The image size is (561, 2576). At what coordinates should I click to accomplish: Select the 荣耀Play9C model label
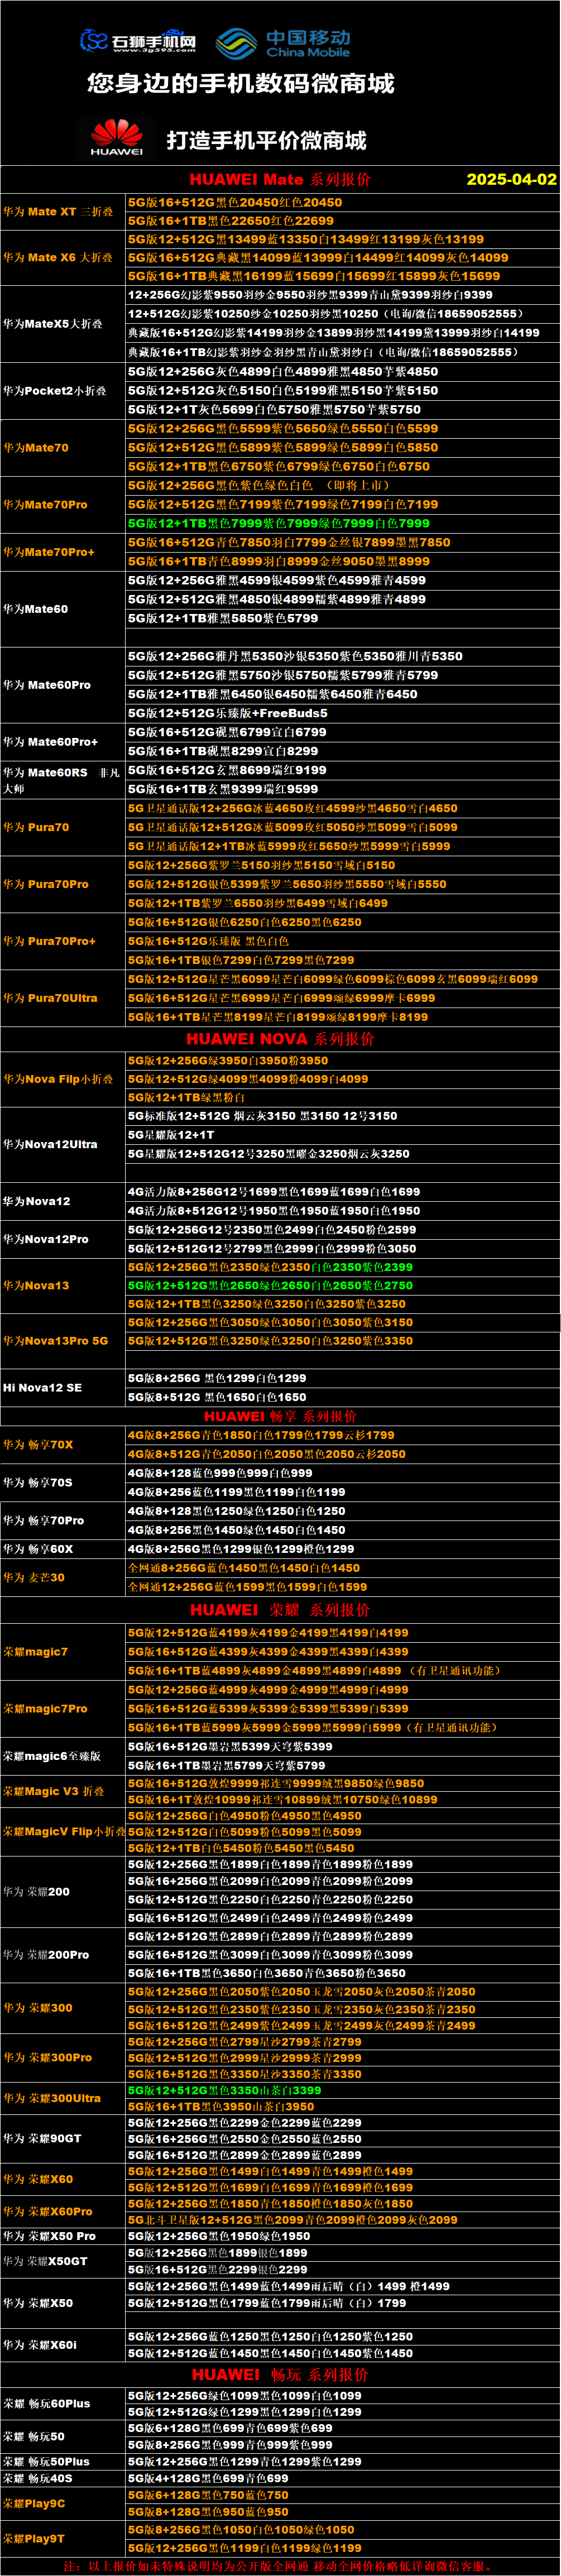coord(34,2504)
